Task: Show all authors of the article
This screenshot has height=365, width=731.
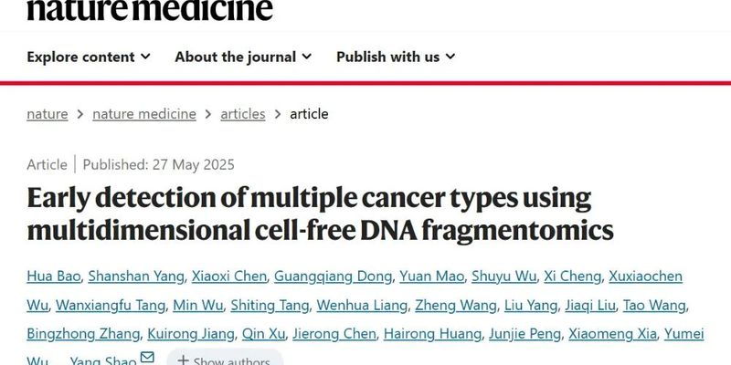Action: pyautogui.click(x=225, y=360)
